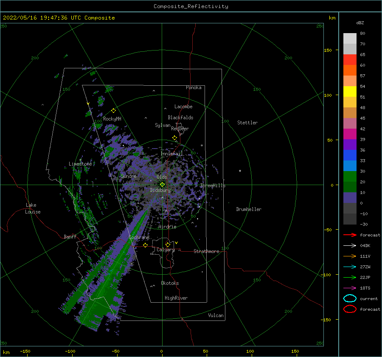The height and width of the screenshot is (357, 382).
Task: Click the magenta 18TS arrow in the legend
Action: point(350,288)
